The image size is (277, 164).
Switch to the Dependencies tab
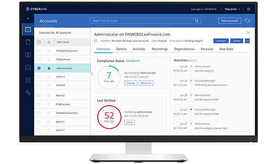184,49
